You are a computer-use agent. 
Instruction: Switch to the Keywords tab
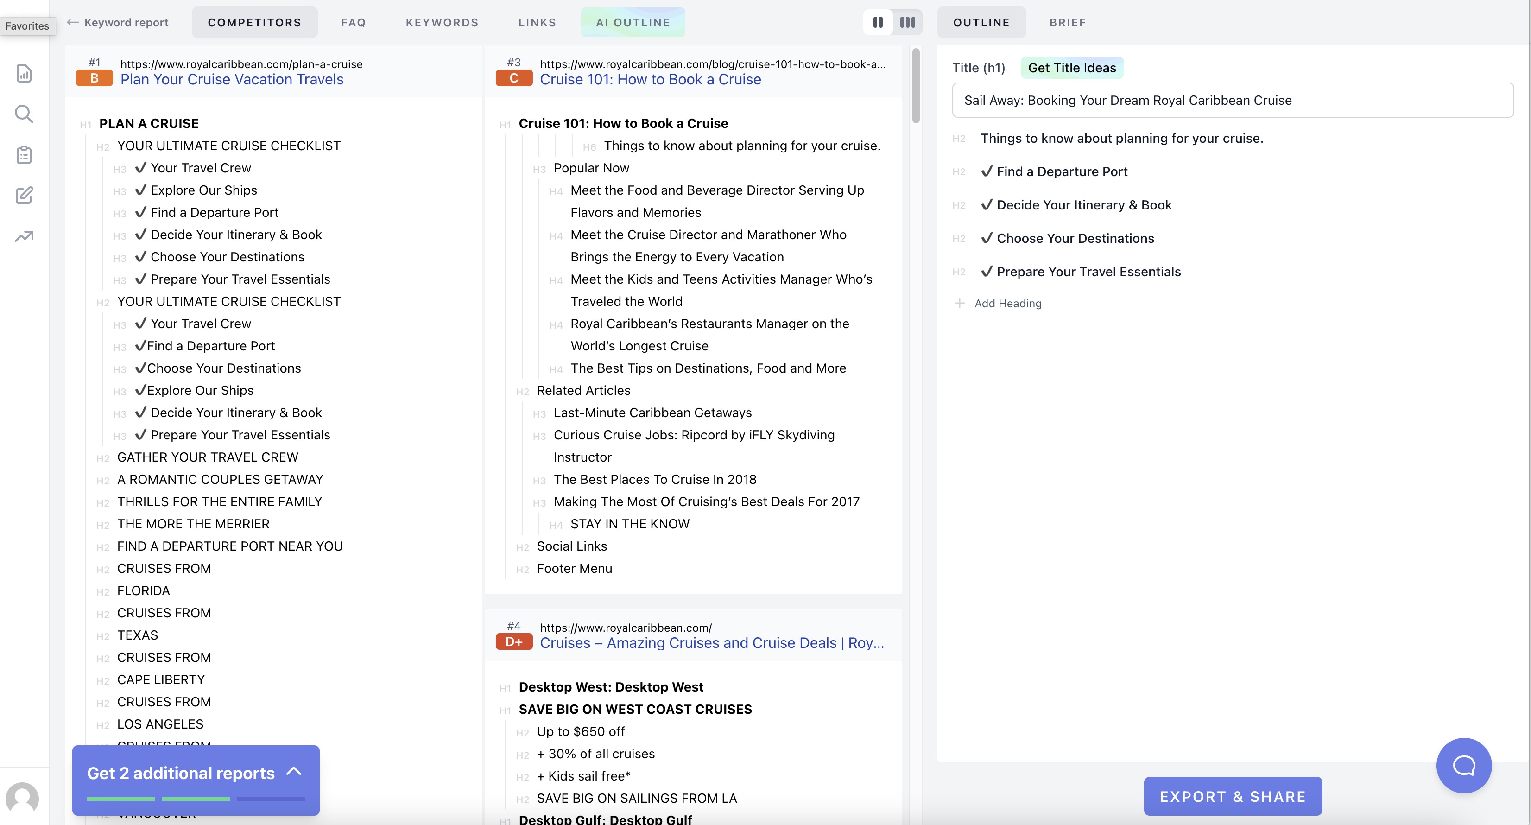pyautogui.click(x=442, y=23)
